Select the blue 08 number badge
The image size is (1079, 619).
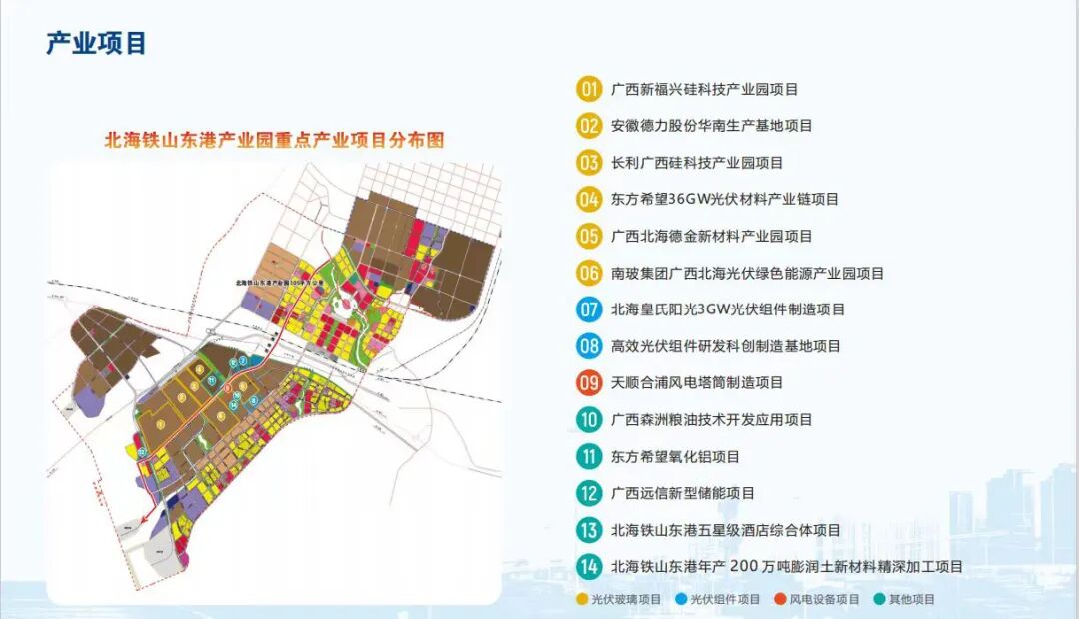[589, 346]
